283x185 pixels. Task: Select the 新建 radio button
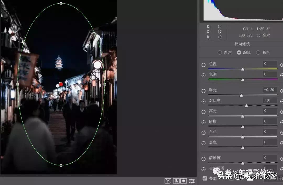tap(220, 52)
